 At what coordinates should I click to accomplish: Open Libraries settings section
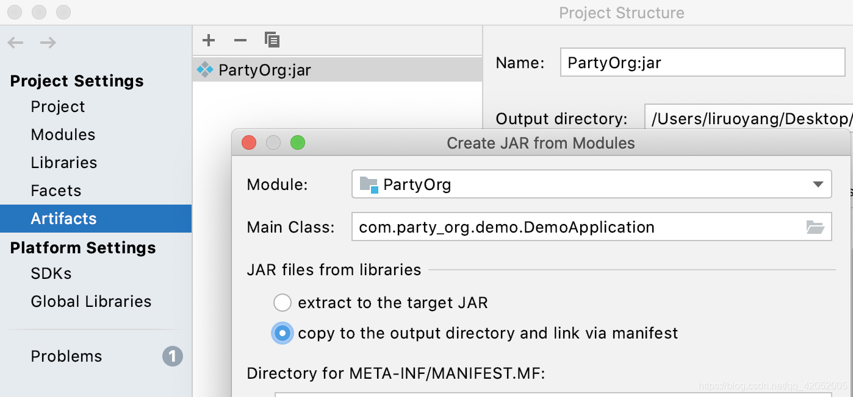[x=64, y=163]
